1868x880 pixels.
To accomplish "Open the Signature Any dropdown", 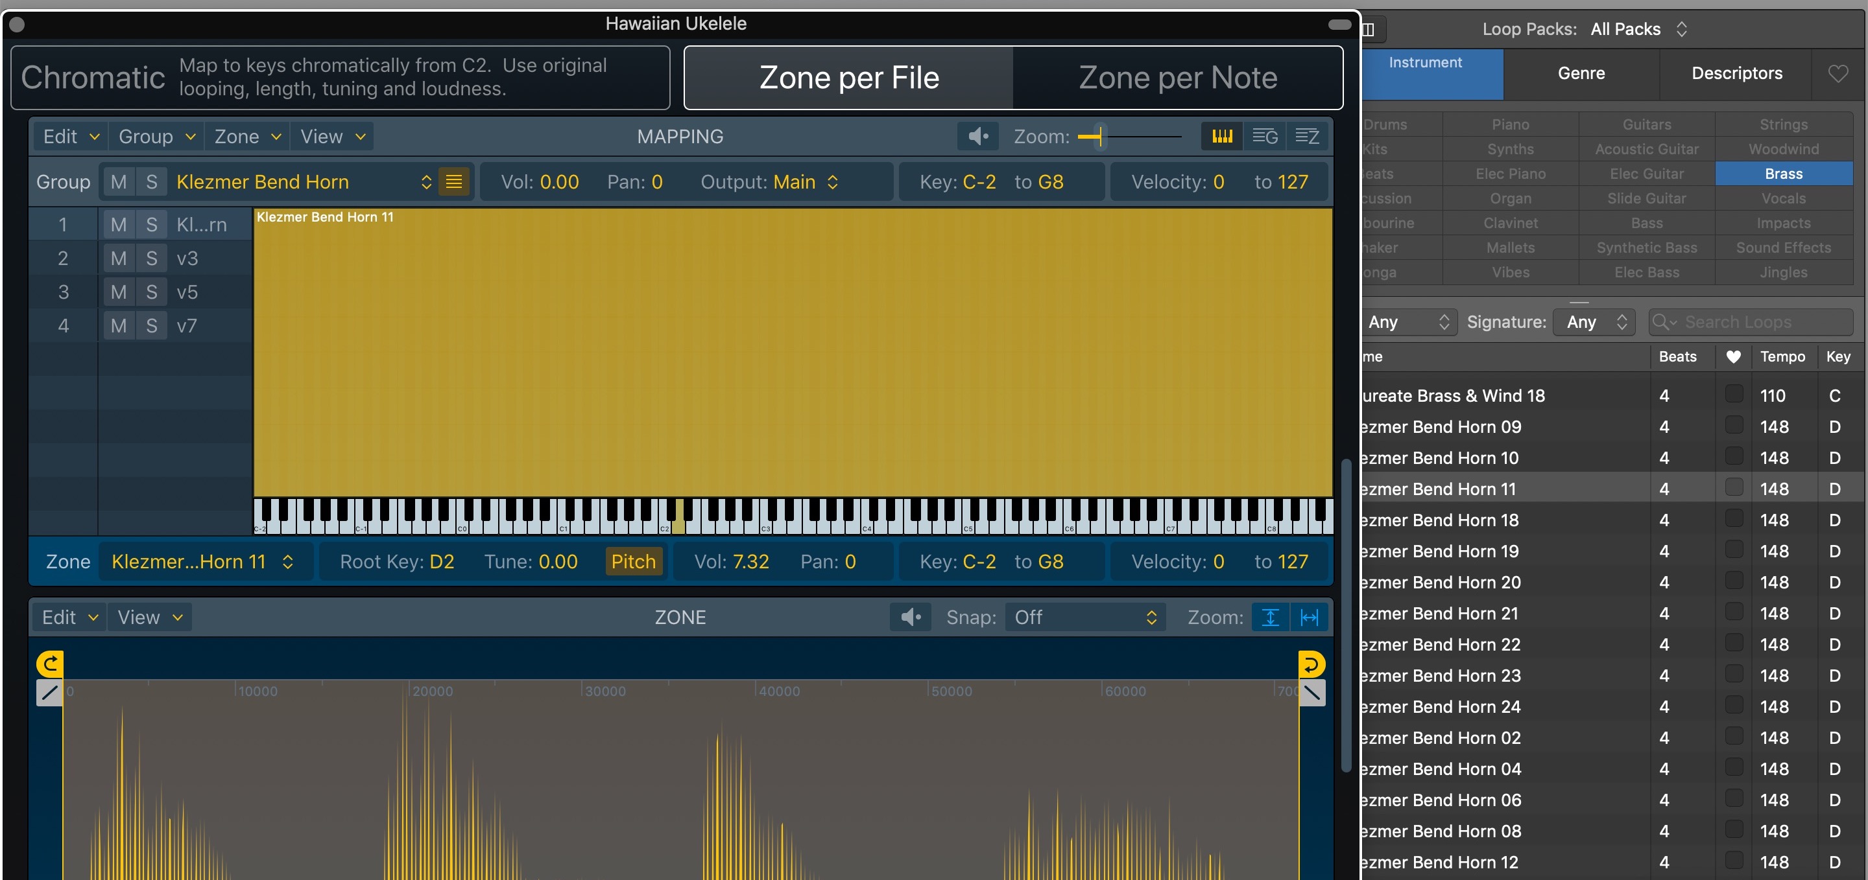I will tap(1594, 321).
